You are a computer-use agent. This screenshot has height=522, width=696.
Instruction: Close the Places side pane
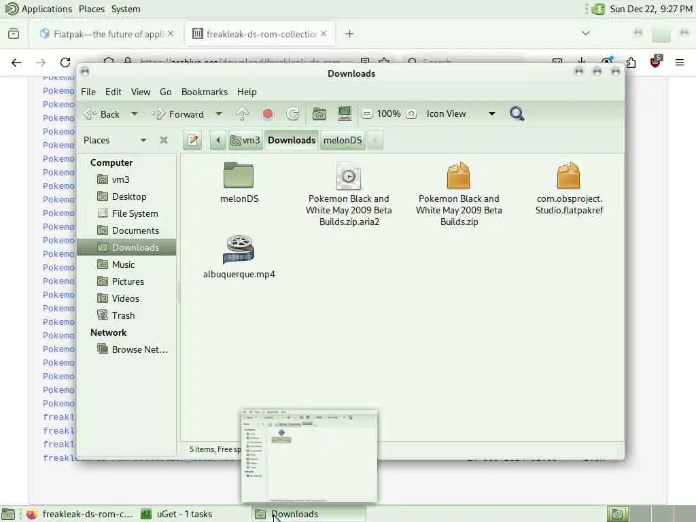click(164, 140)
